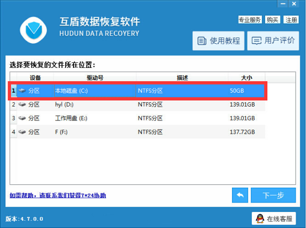Click the 驱动号 column header

(95, 78)
